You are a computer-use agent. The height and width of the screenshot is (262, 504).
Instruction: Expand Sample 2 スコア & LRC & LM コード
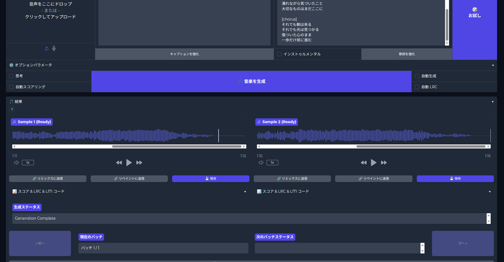[x=374, y=191]
